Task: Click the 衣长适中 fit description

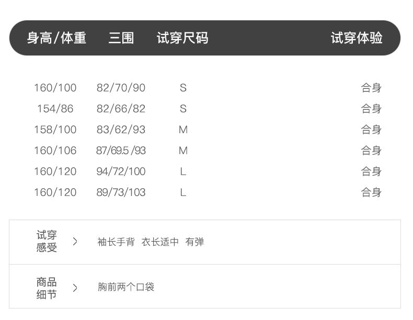Action: [x=160, y=242]
